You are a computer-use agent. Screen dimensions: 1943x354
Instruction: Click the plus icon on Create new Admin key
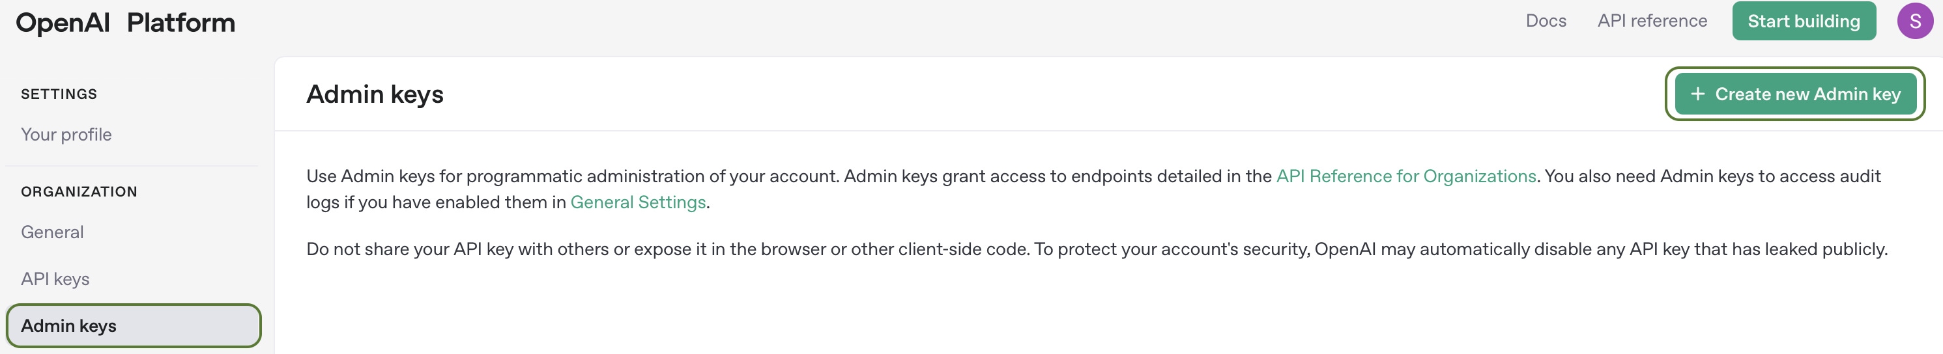pyautogui.click(x=1697, y=94)
